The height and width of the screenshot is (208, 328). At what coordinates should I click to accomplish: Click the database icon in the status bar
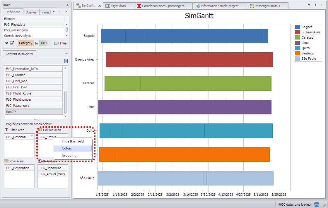point(317,204)
